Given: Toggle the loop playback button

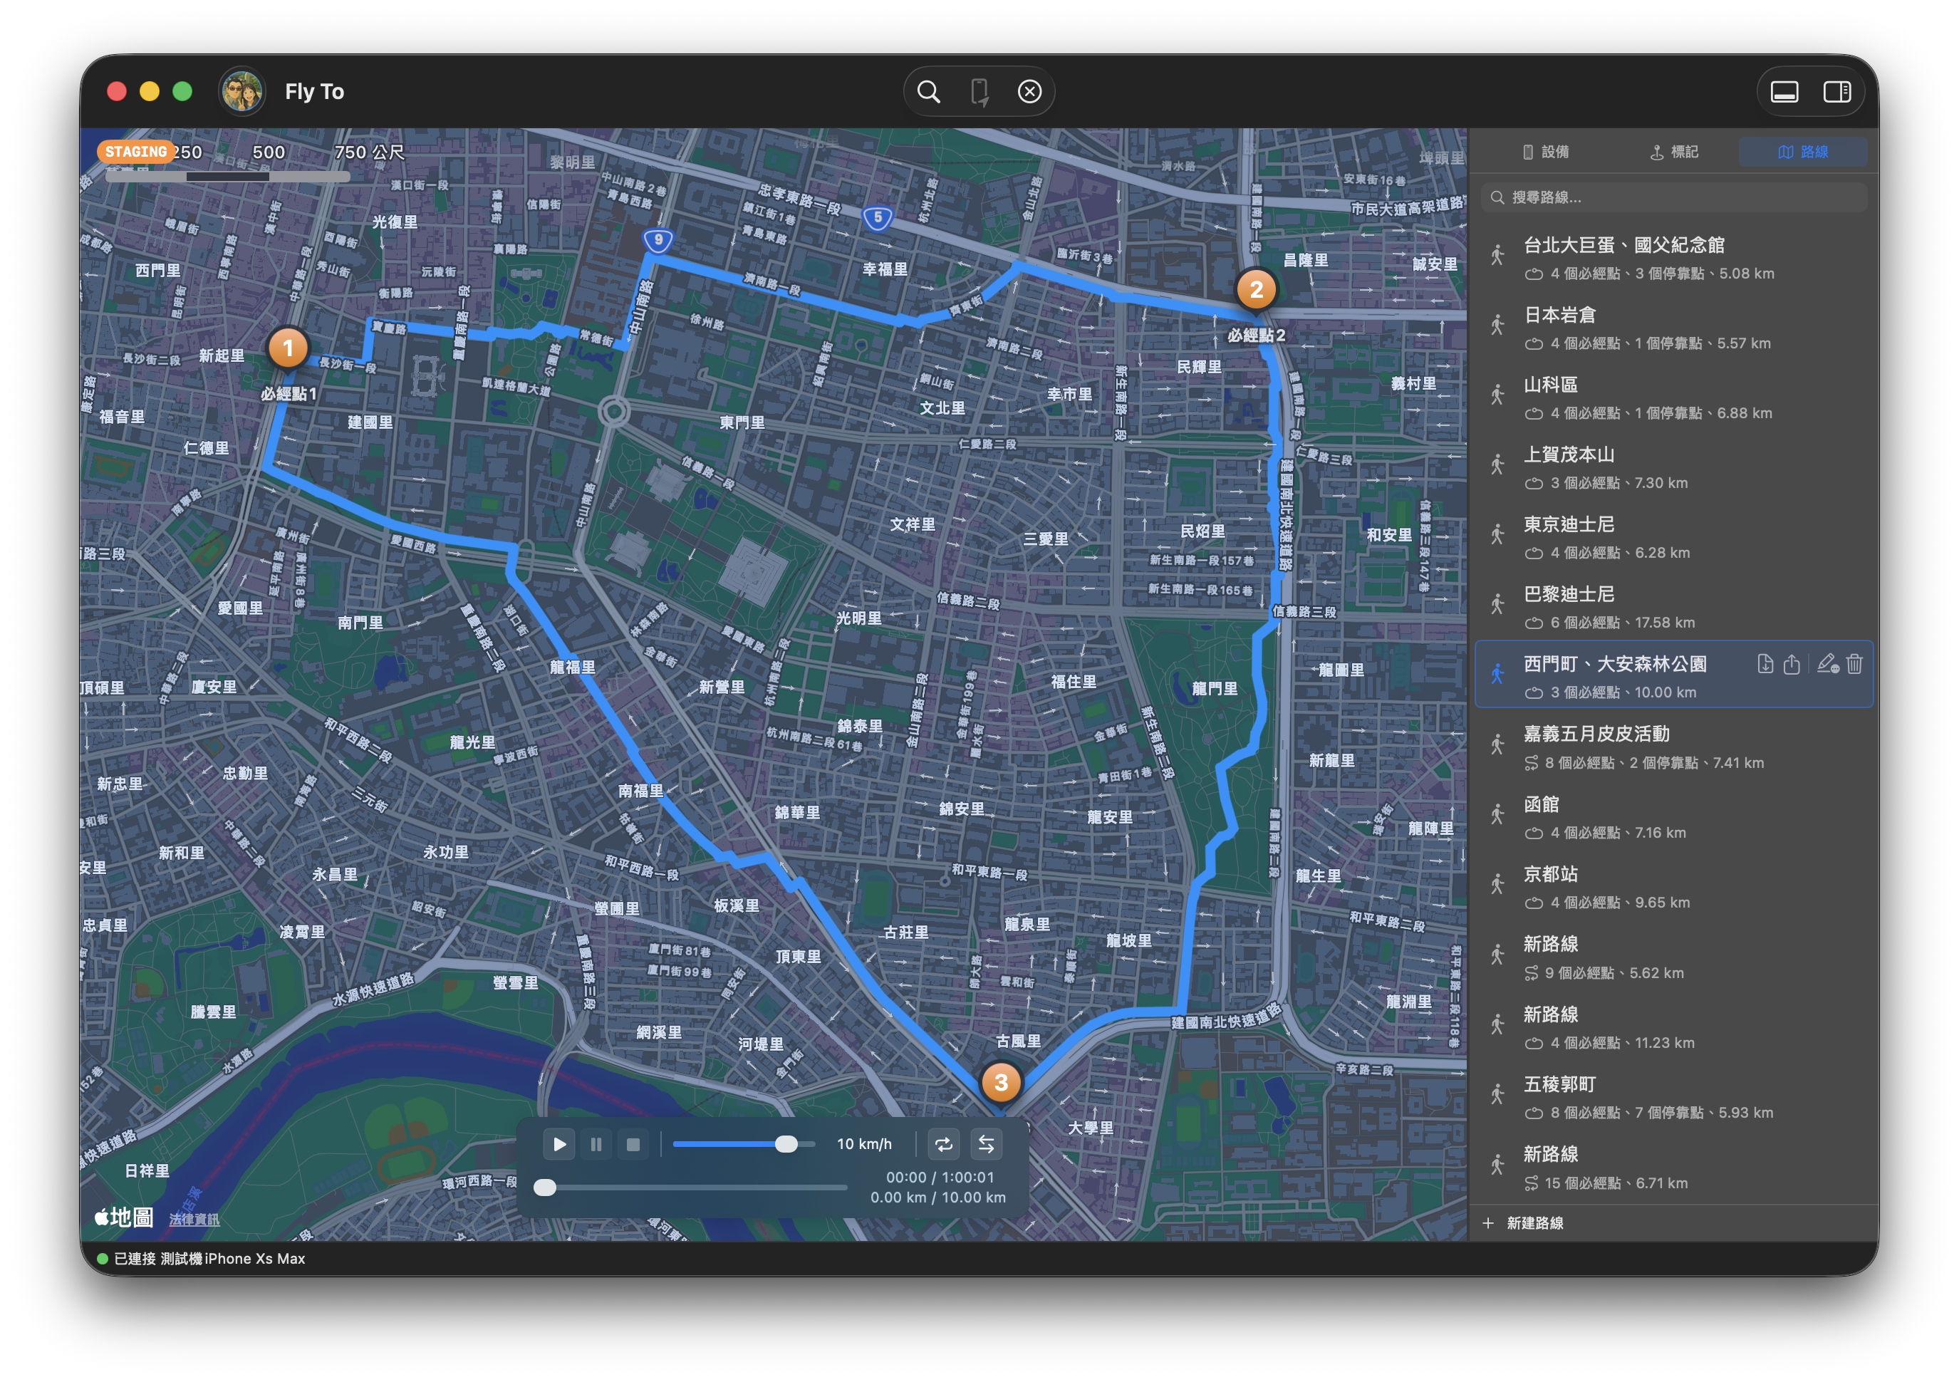Looking at the screenshot, I should point(944,1144).
